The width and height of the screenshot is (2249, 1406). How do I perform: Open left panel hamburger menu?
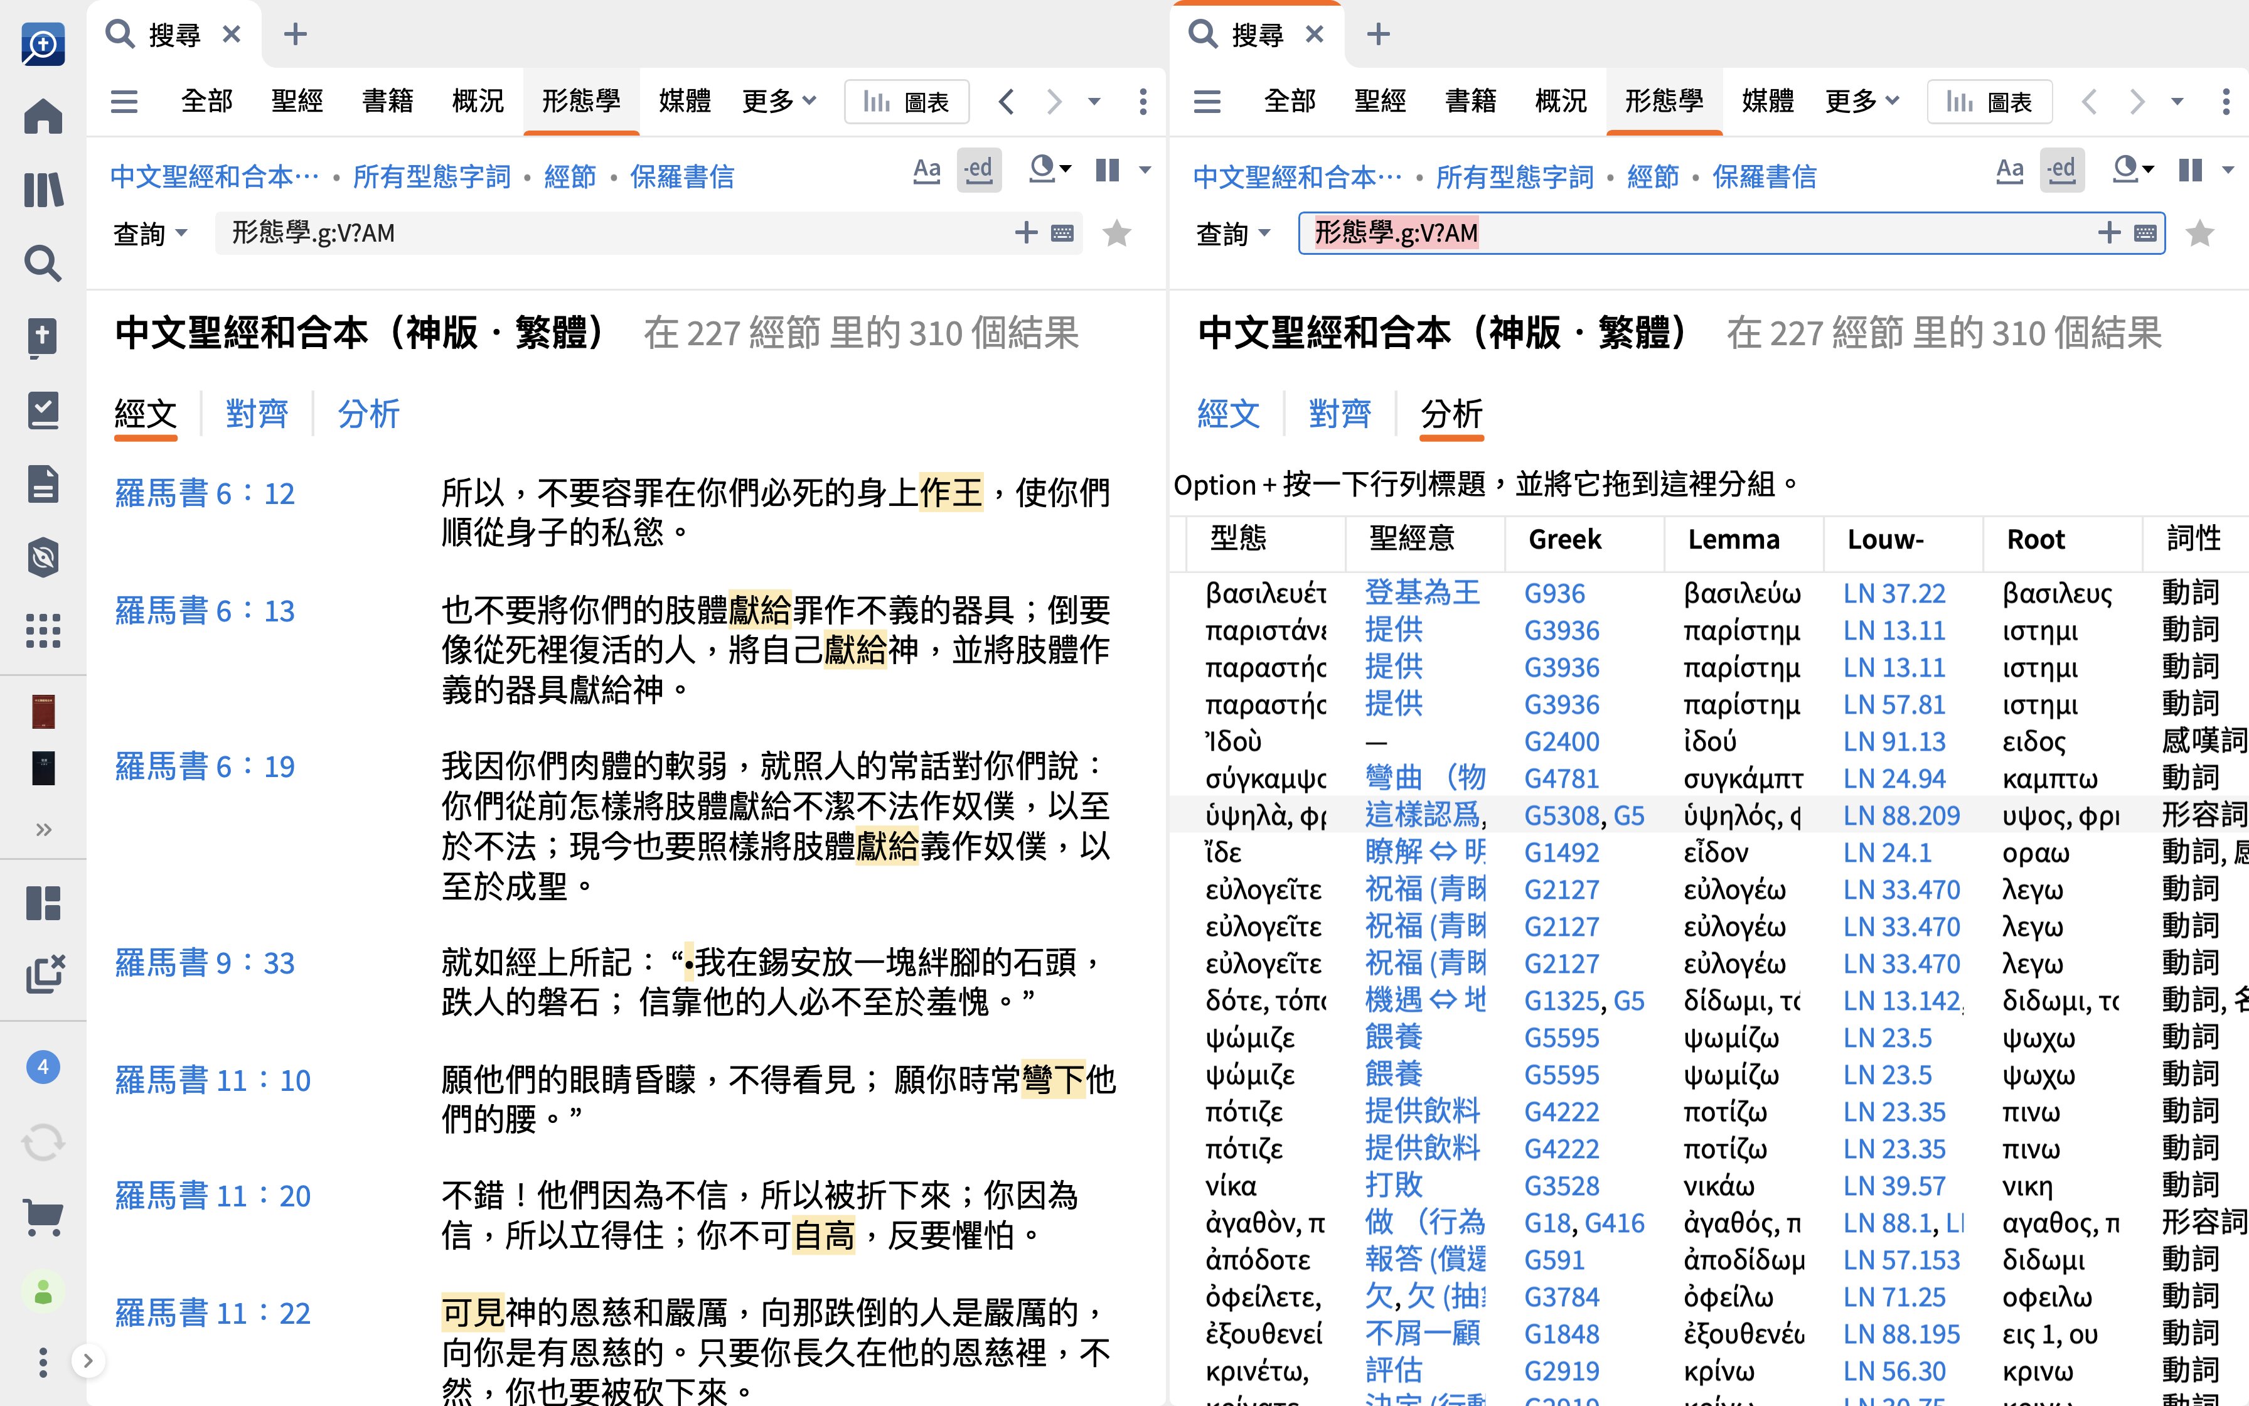click(124, 101)
